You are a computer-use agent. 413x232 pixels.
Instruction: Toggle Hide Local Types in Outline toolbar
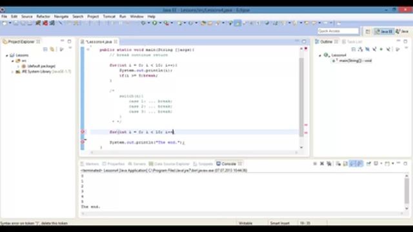point(388,50)
